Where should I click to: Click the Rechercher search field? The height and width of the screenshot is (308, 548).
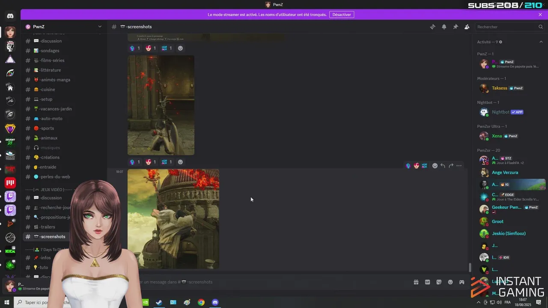coord(510,27)
